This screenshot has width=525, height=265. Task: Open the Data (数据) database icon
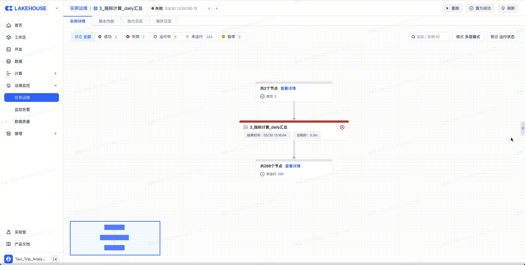point(9,62)
